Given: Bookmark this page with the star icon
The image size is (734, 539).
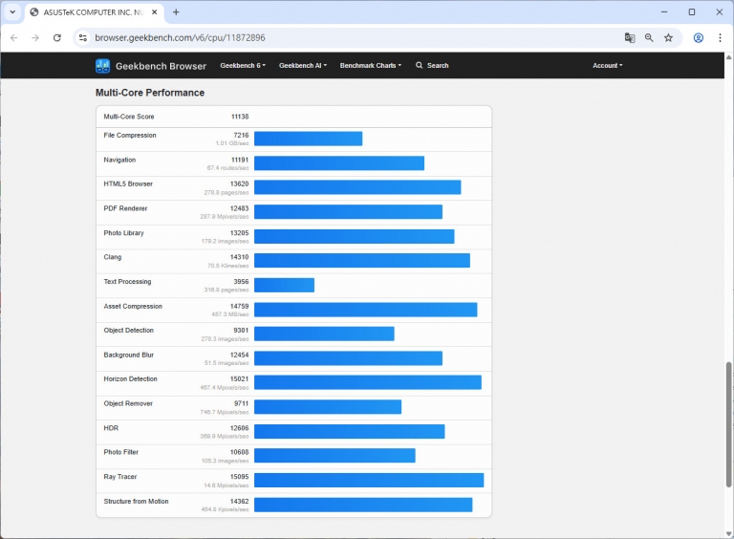Looking at the screenshot, I should click(668, 38).
